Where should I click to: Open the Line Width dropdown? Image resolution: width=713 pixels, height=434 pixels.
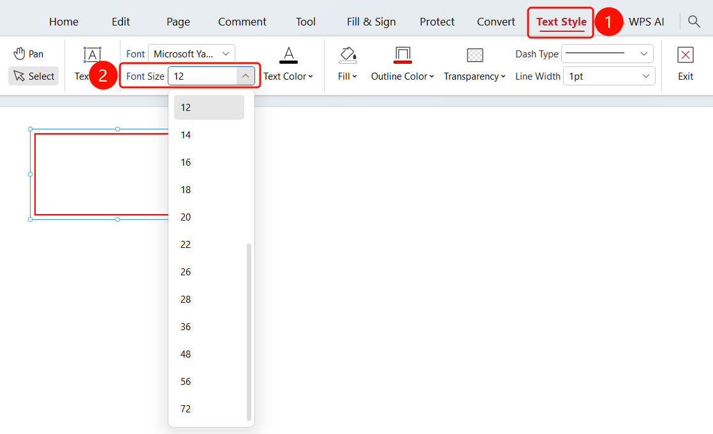point(609,76)
